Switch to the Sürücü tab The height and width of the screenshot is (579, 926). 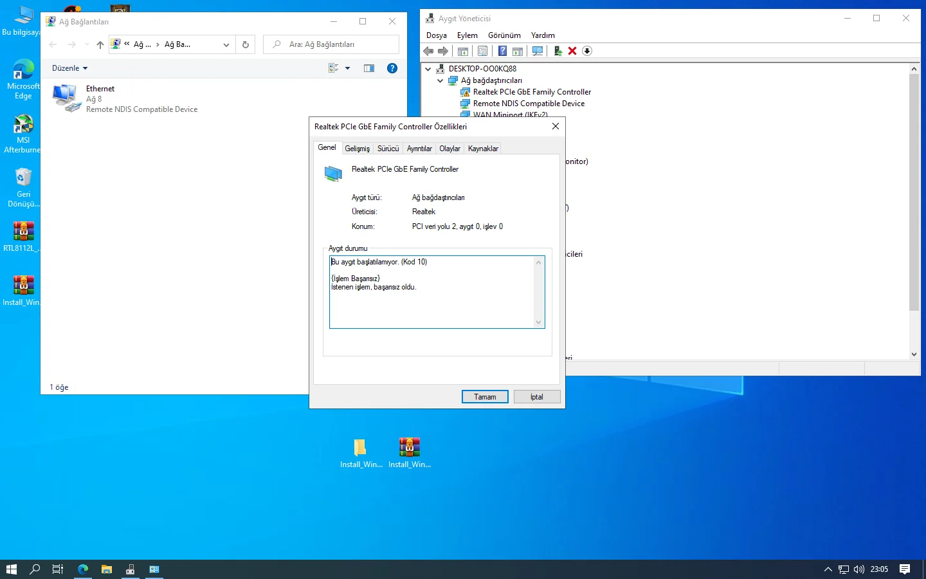388,149
